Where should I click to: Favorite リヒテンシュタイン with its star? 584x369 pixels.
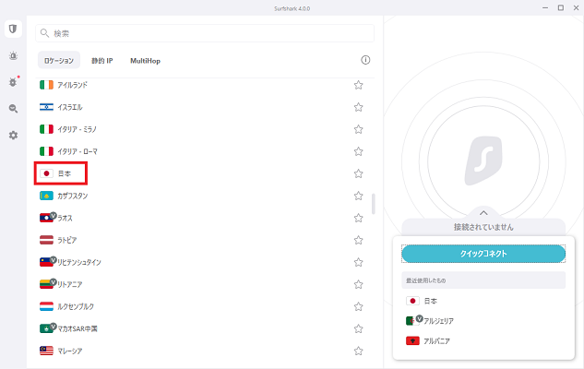358,262
